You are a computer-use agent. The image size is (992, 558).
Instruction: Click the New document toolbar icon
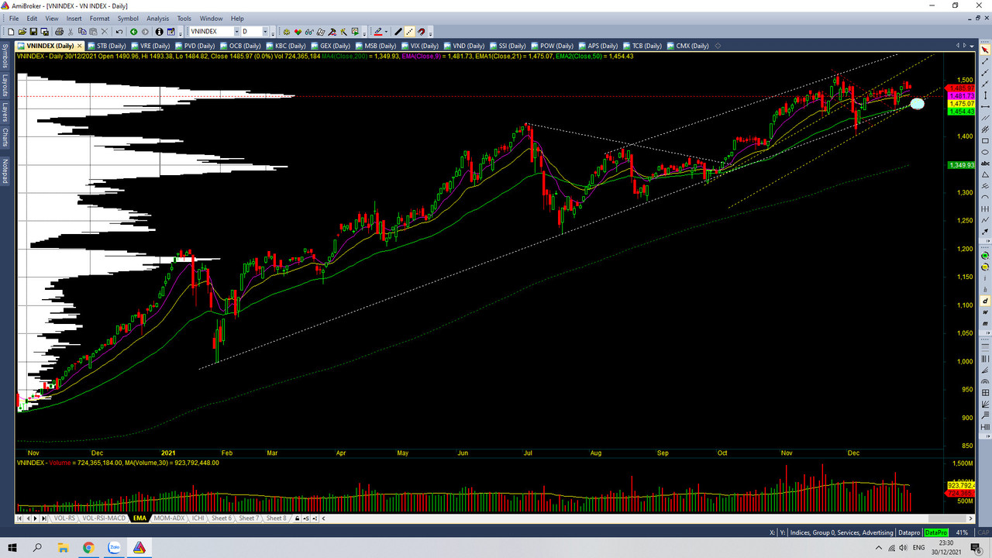coord(11,32)
